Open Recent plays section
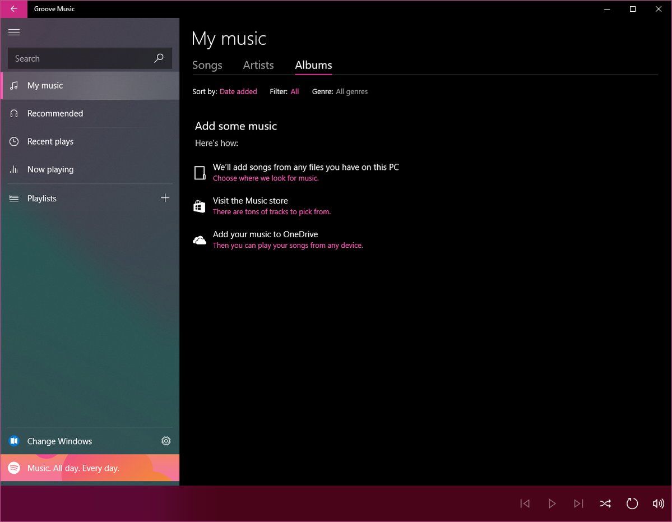Screen dimensions: 672x522 [90, 141]
